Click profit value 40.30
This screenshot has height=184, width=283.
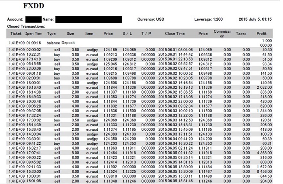267,50
